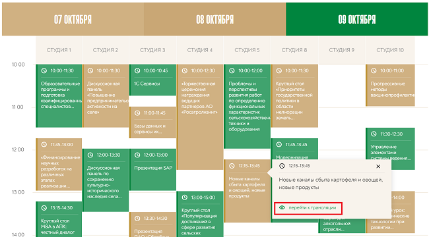The height and width of the screenshot is (237, 429).
Task: Open the 13:00-15:00 Круглый стол session in Студия 4
Action: (x=200, y=214)
